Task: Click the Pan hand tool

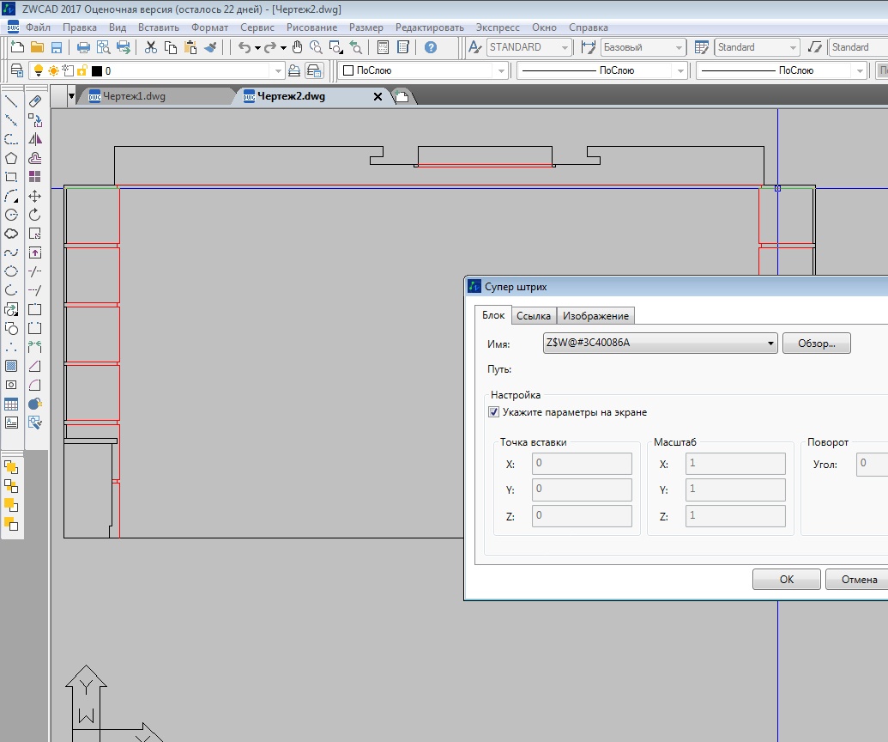Action: tap(298, 47)
